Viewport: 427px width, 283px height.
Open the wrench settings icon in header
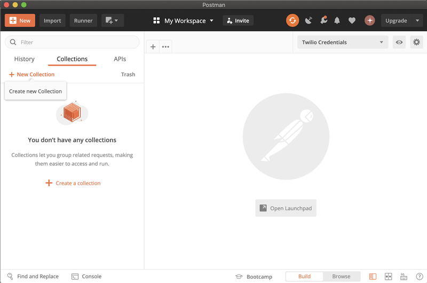323,20
